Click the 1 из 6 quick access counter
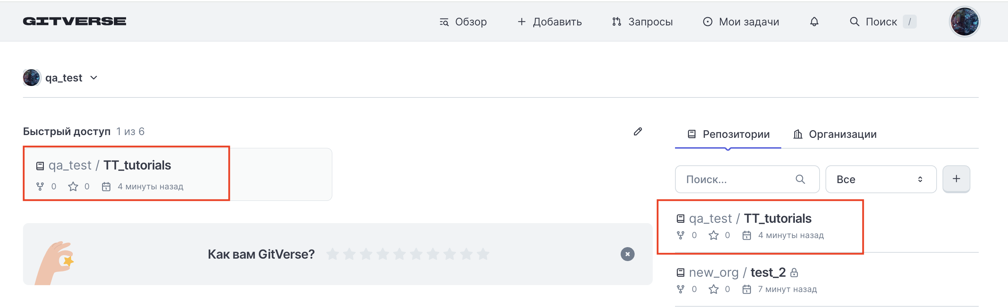Viewport: 1008px width, 307px height. (x=130, y=132)
